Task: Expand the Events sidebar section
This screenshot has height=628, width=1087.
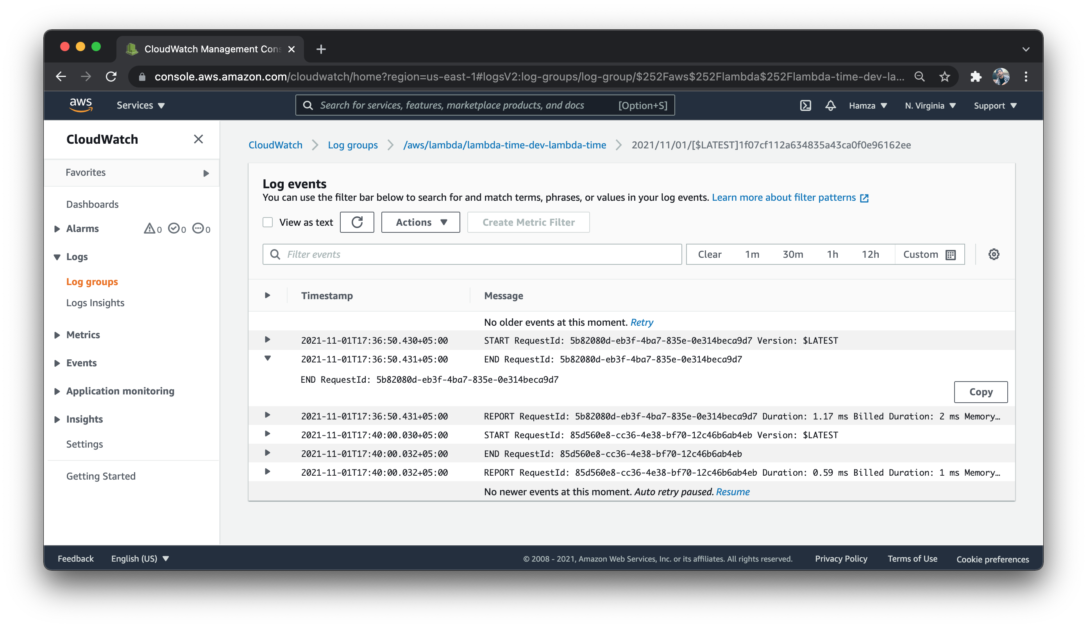Action: pyautogui.click(x=57, y=363)
